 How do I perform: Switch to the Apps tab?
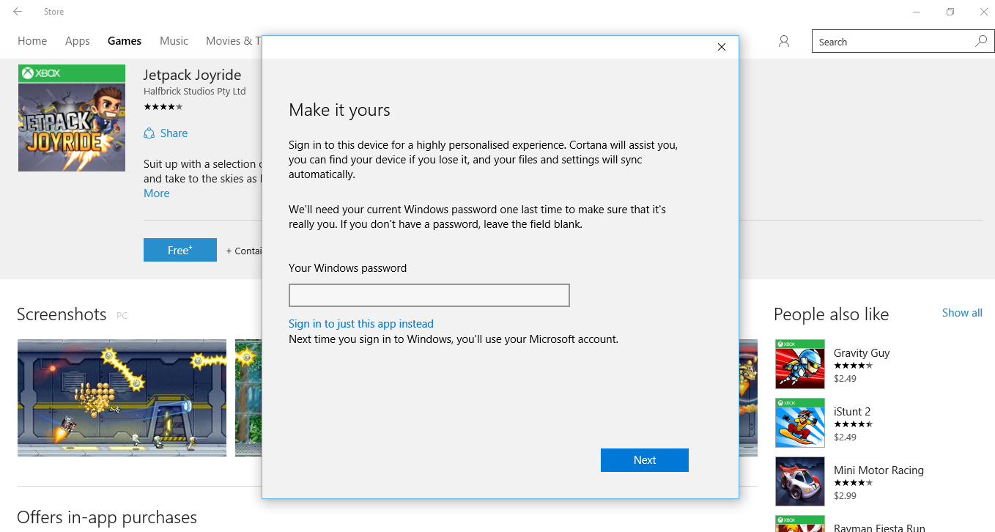78,41
